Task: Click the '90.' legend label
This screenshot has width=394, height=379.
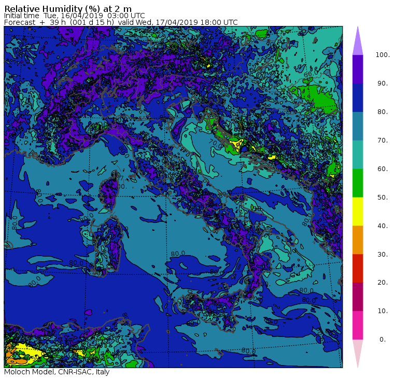Action: coord(383,83)
